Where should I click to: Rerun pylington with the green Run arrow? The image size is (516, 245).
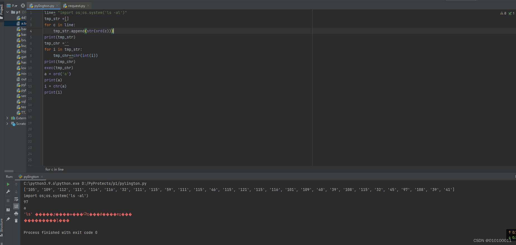[x=8, y=184]
